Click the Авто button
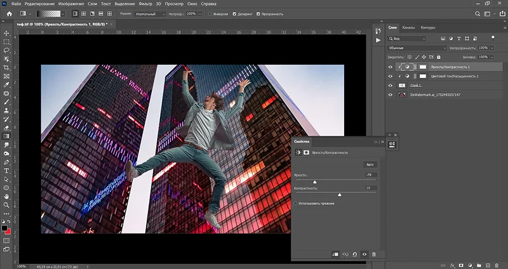 click(x=370, y=164)
